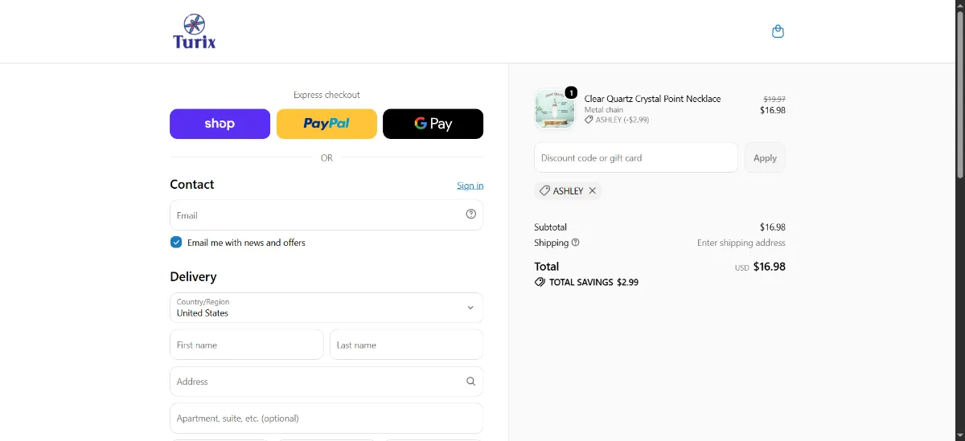Viewport: 965px width, 441px height.
Task: Focus the First name field
Action: [x=247, y=345]
